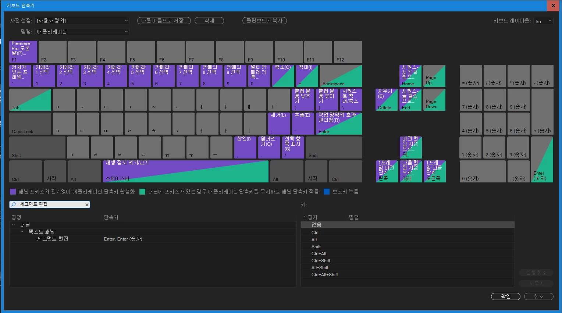Click the 다른 이름으로 저장 button
Viewport: 562px width, 313px height.
164,21
